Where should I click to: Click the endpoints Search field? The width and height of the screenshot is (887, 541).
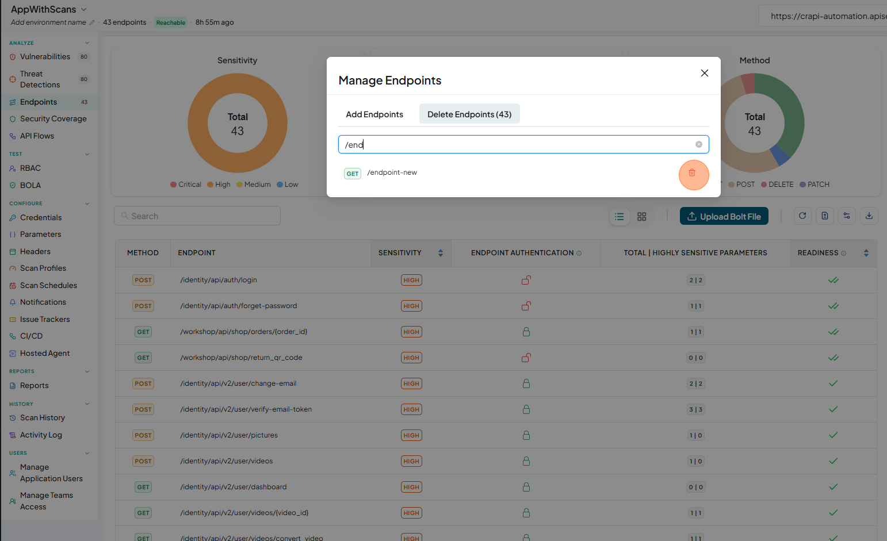[197, 216]
